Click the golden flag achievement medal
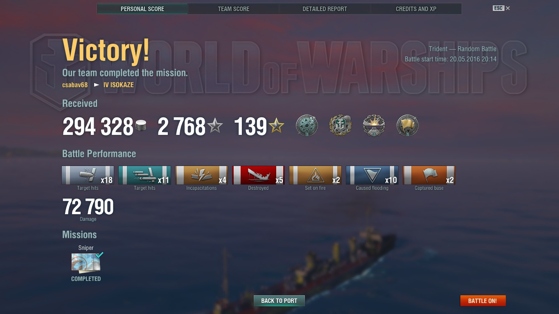The image size is (559, 314). pyautogui.click(x=408, y=126)
